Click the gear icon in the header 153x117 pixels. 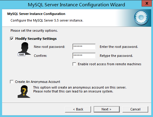[x=141, y=18]
